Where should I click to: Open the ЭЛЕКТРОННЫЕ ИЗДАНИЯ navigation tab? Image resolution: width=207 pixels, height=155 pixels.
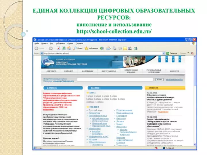(131, 71)
